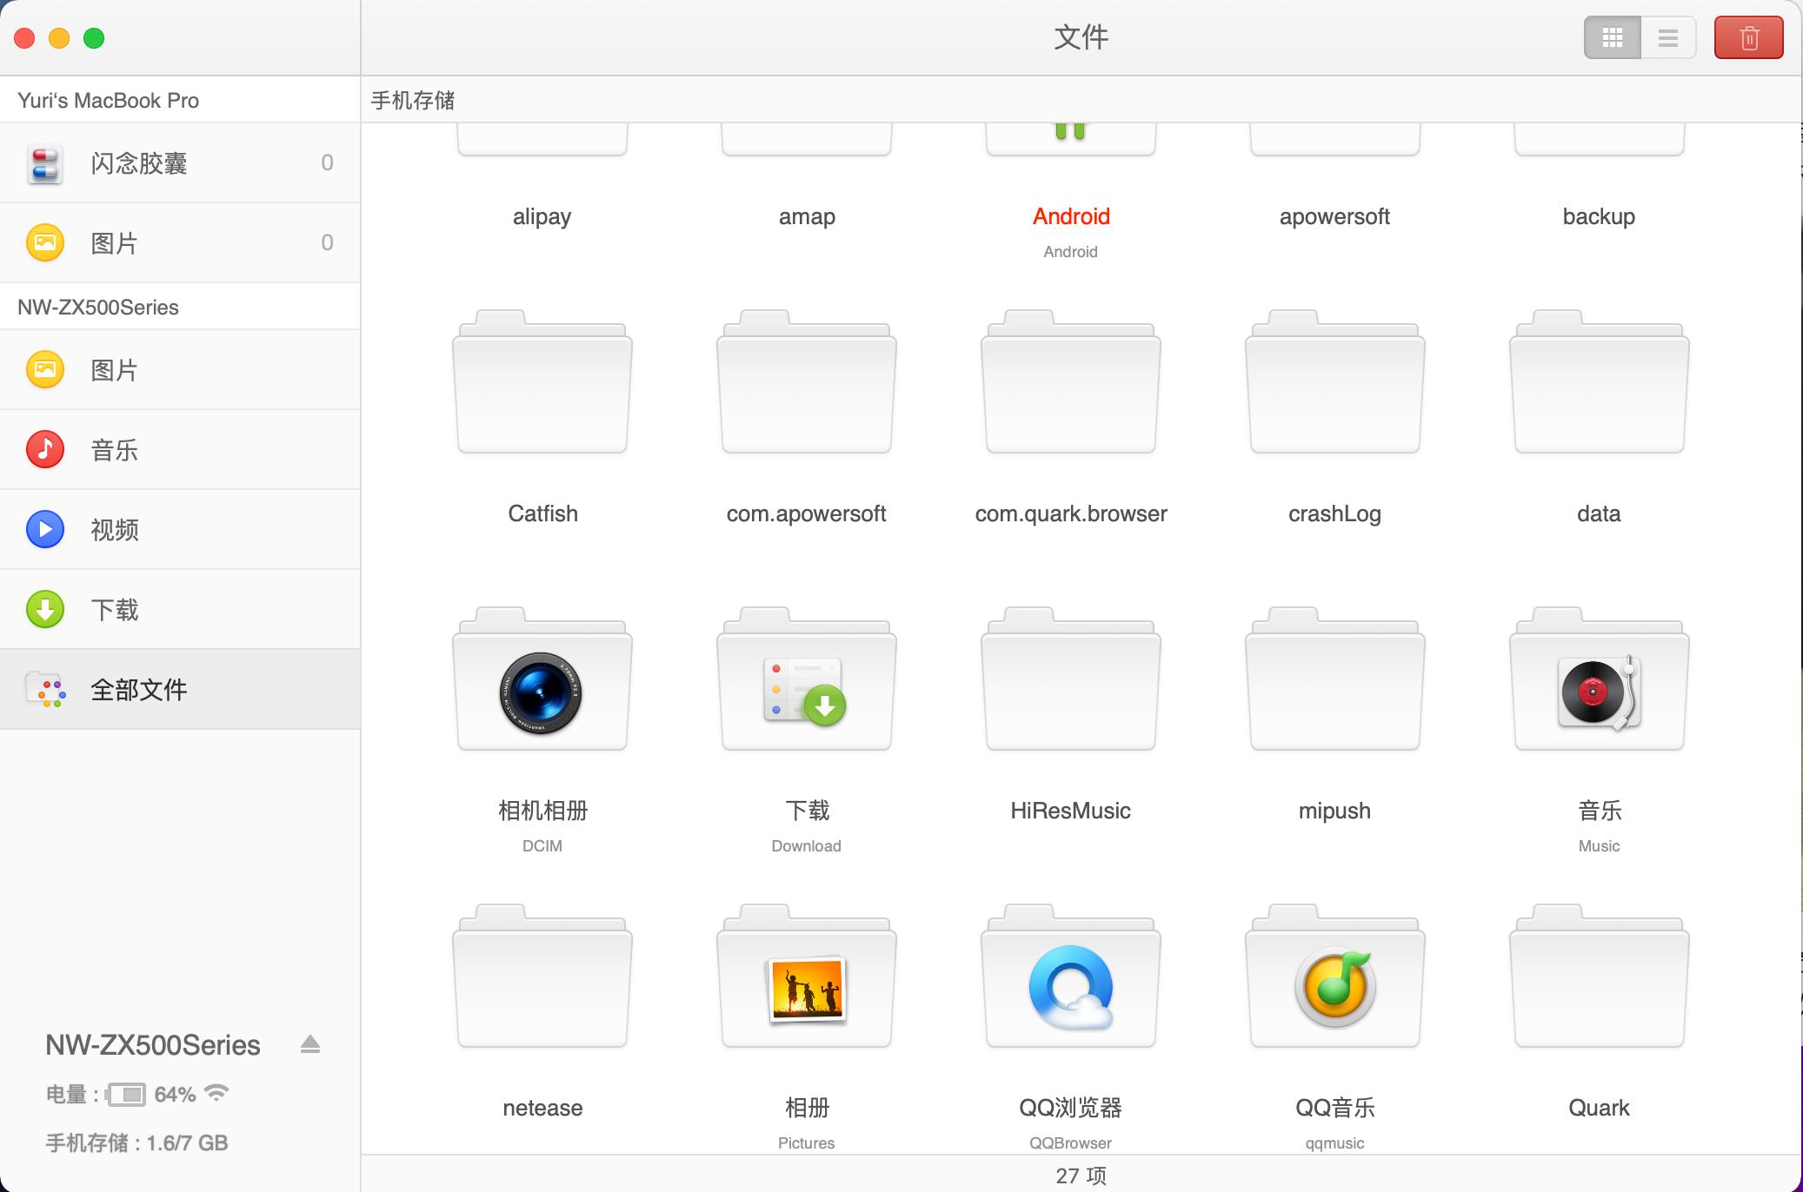Open the 相机相册 DCIM folder
Screen dimensions: 1803x1192
click(x=542, y=682)
